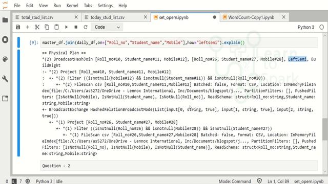Click the trusted notebook shield icon in status bar
Viewport: 328px width, 184px height.
259,181
